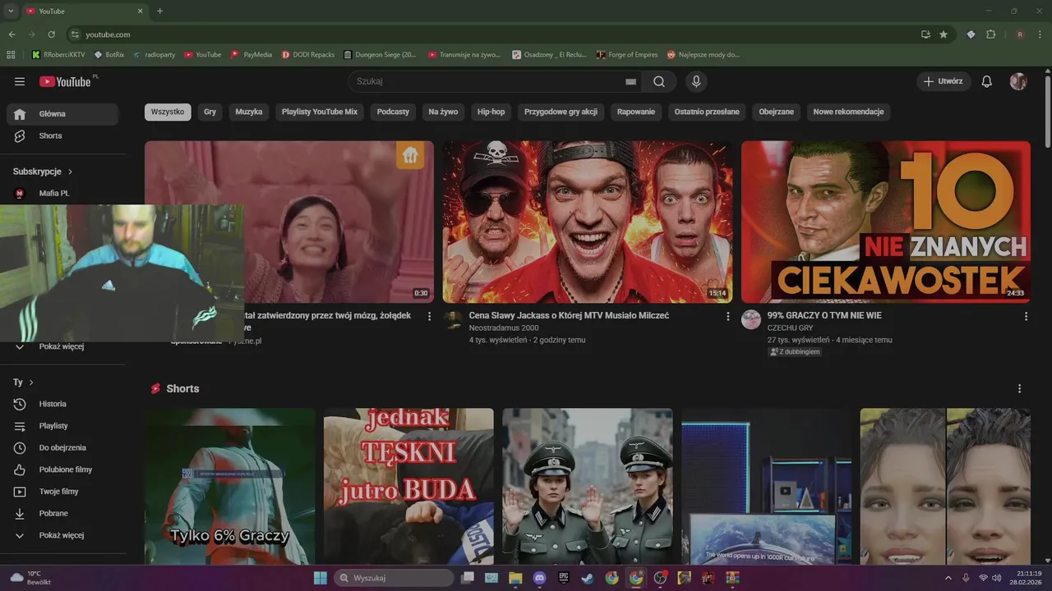Open options menu for sponsored ad

click(x=429, y=316)
